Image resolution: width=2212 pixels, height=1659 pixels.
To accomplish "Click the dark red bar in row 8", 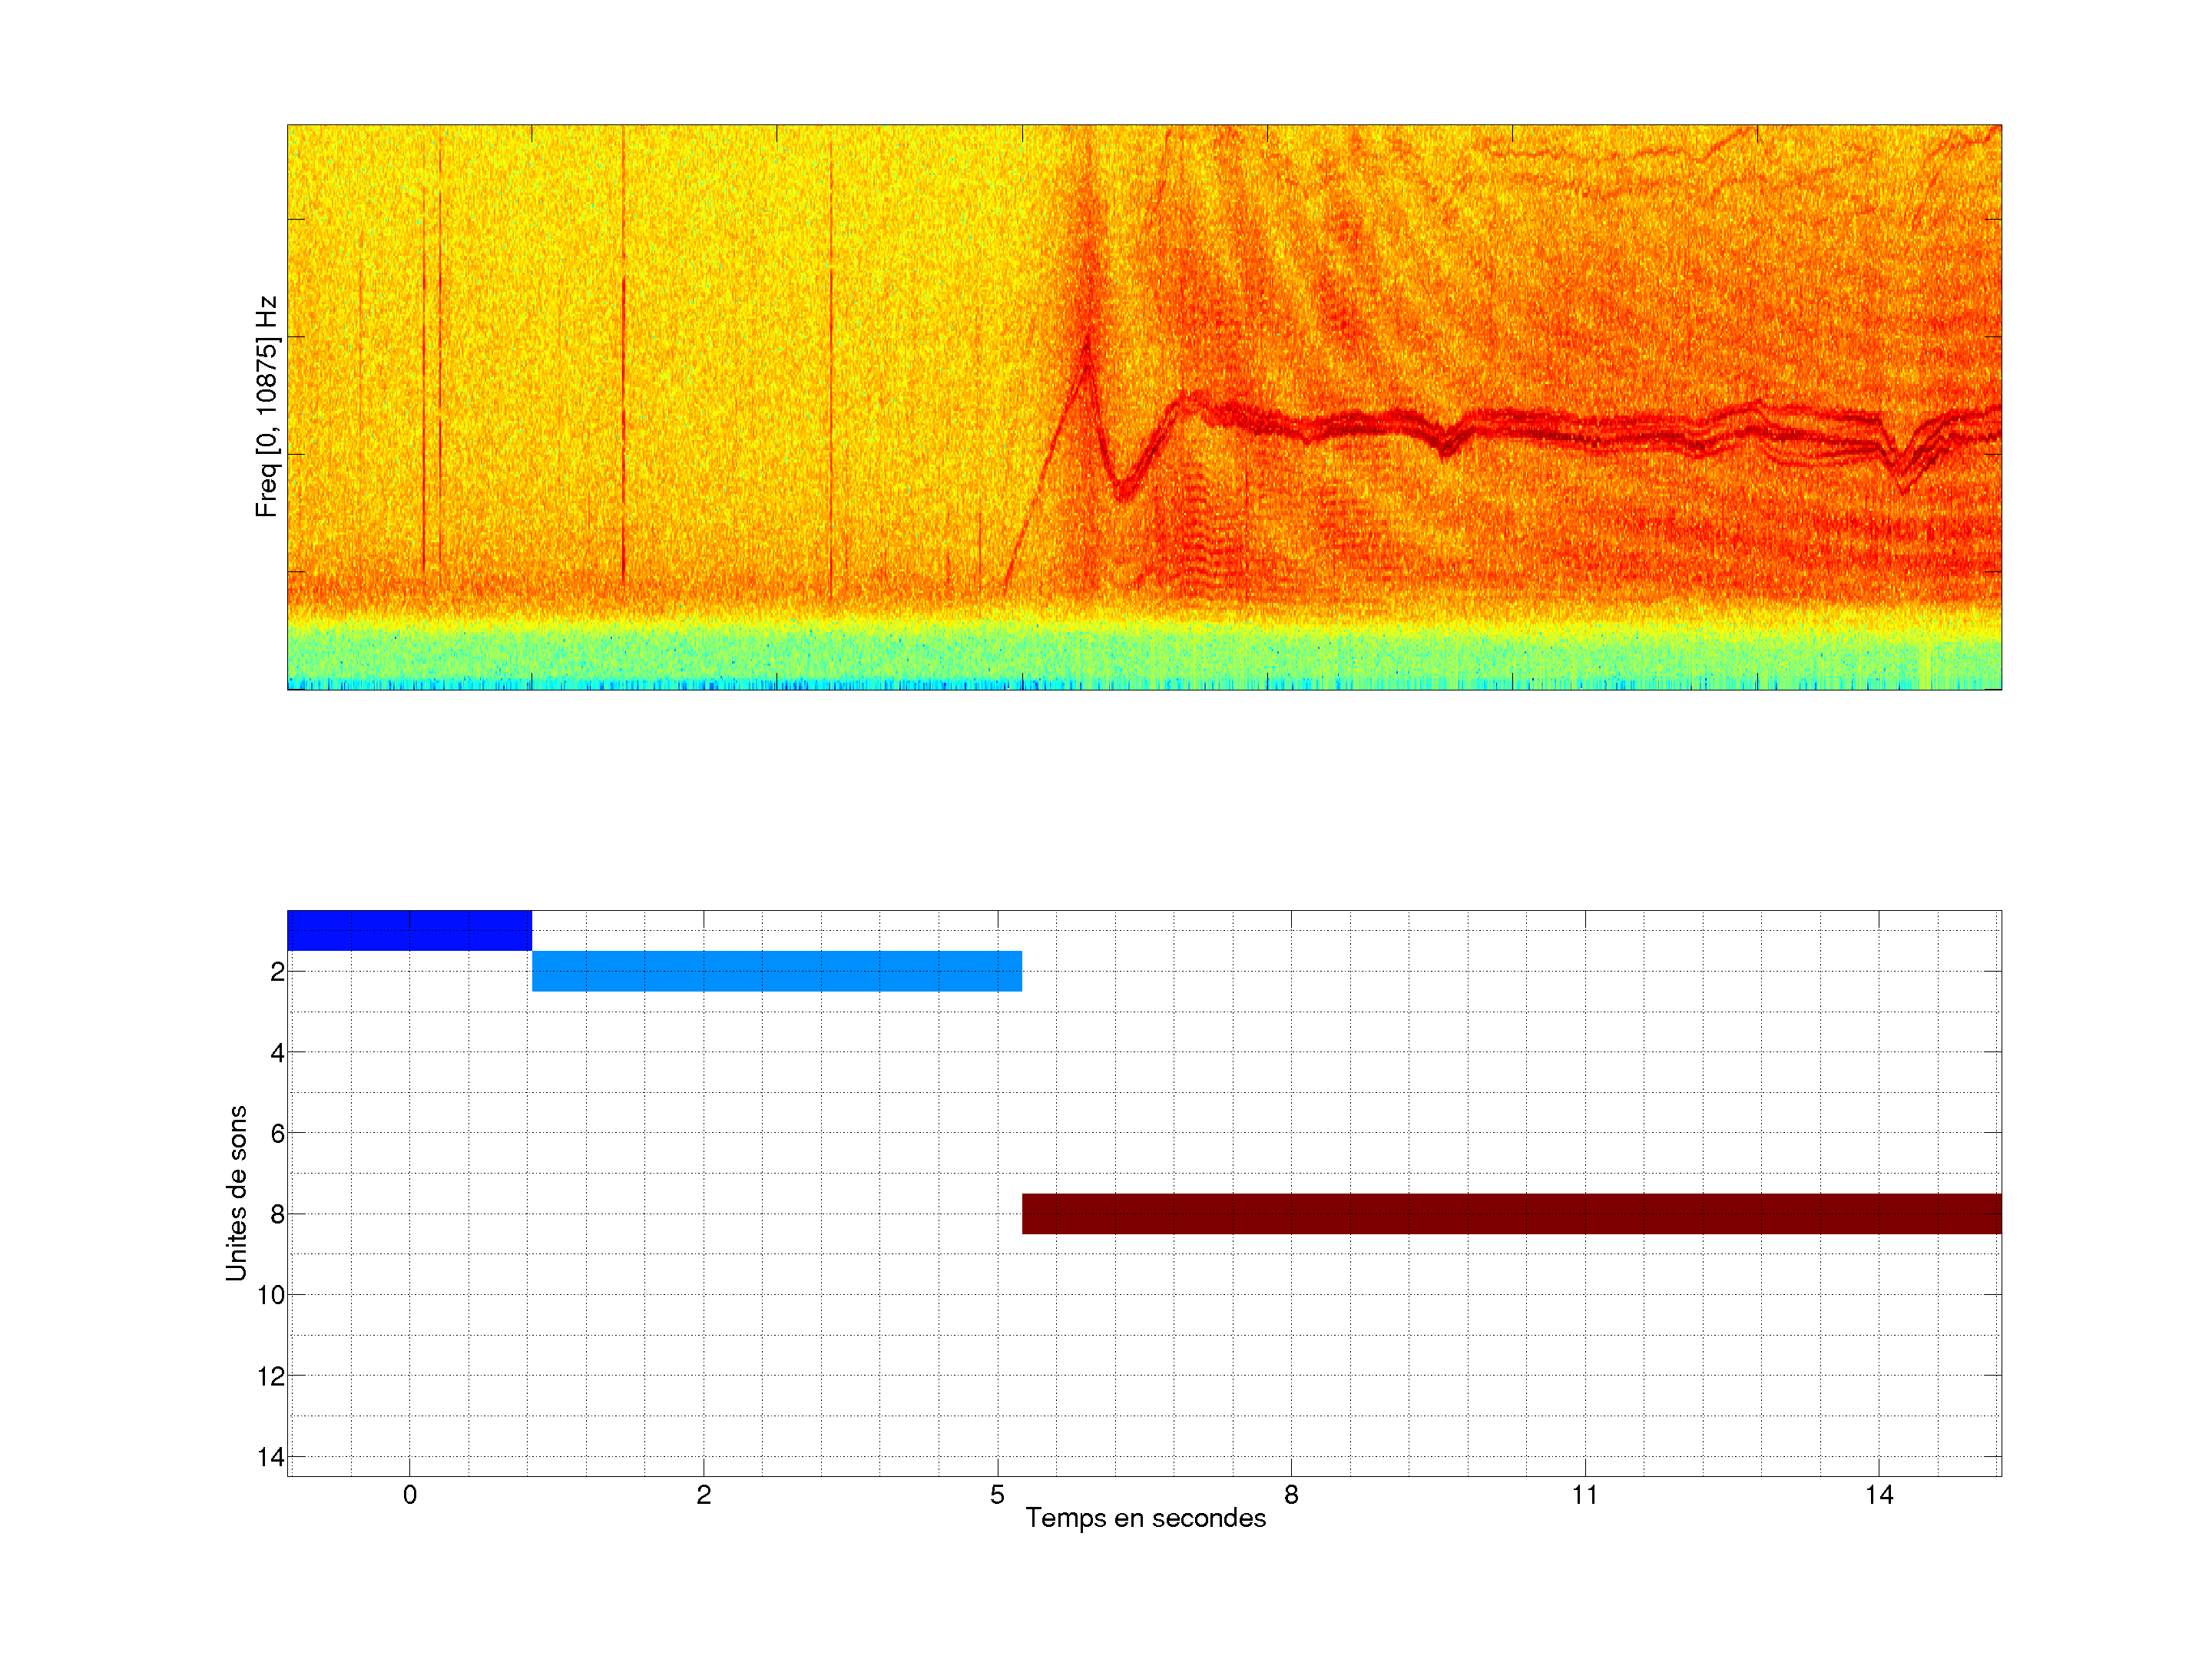I will click(1511, 1213).
